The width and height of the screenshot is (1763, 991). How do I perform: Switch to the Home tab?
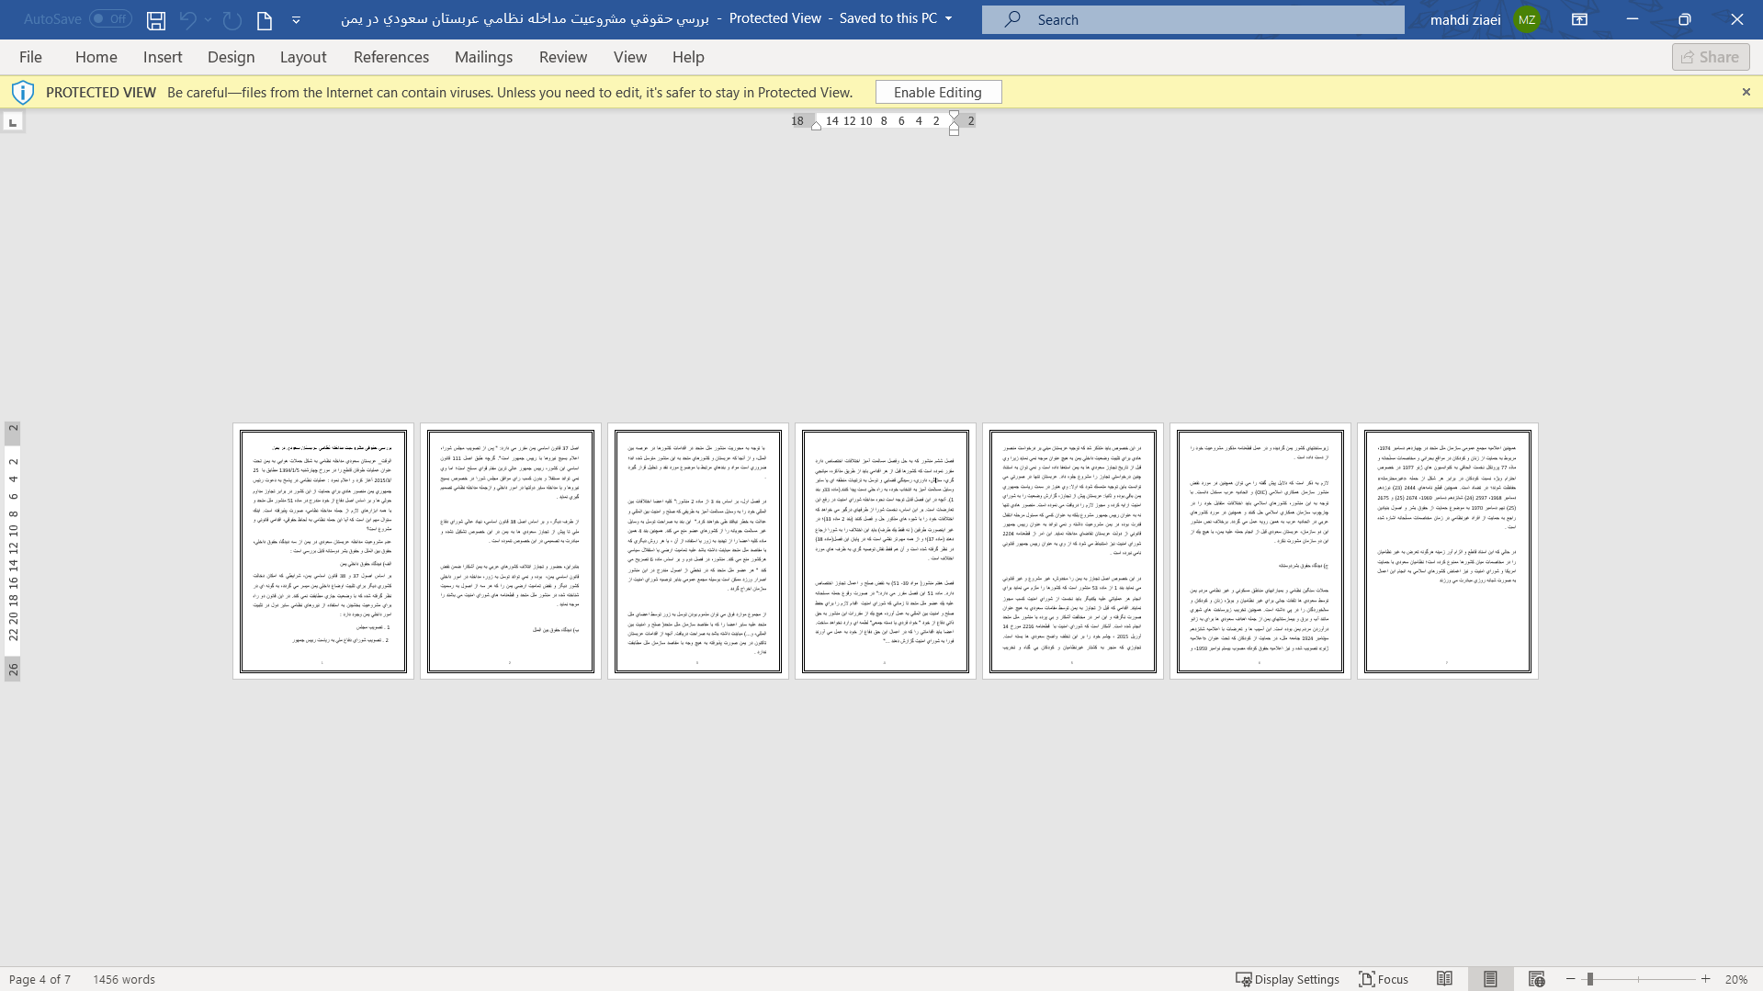(96, 57)
